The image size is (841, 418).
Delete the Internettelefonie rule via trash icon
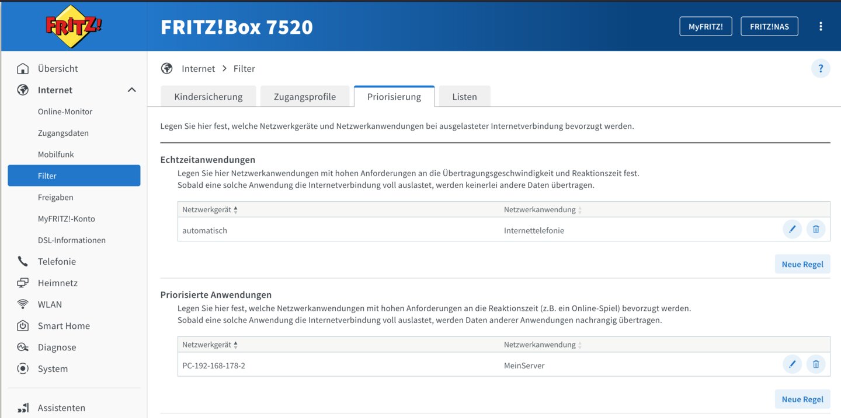[816, 230]
